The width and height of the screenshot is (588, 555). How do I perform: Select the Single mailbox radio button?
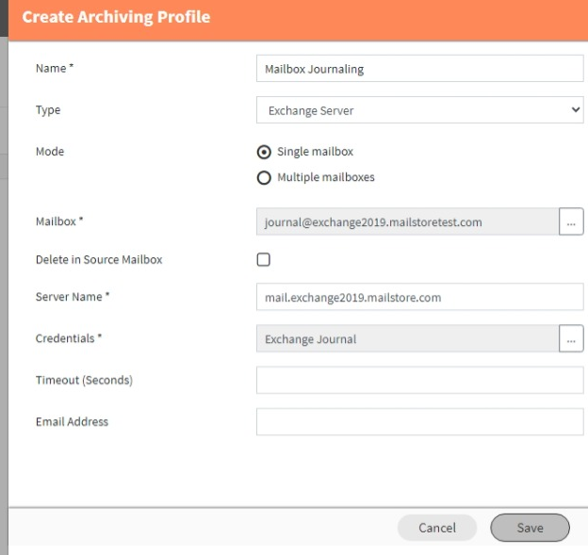pos(264,152)
